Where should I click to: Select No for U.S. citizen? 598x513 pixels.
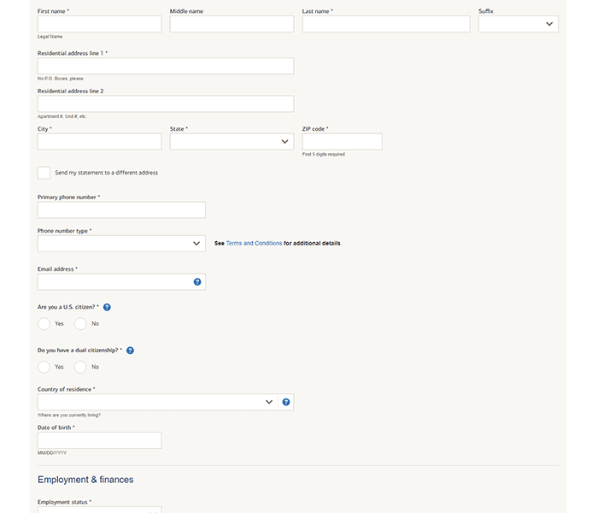click(80, 324)
